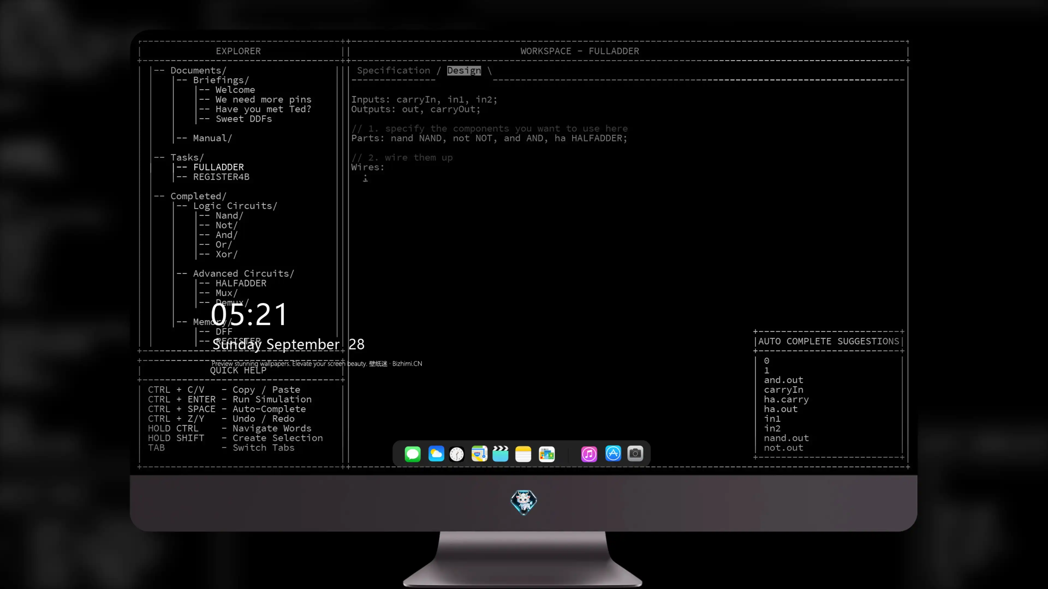
Task: Place cursor on the Outputs line
Action: click(x=416, y=109)
